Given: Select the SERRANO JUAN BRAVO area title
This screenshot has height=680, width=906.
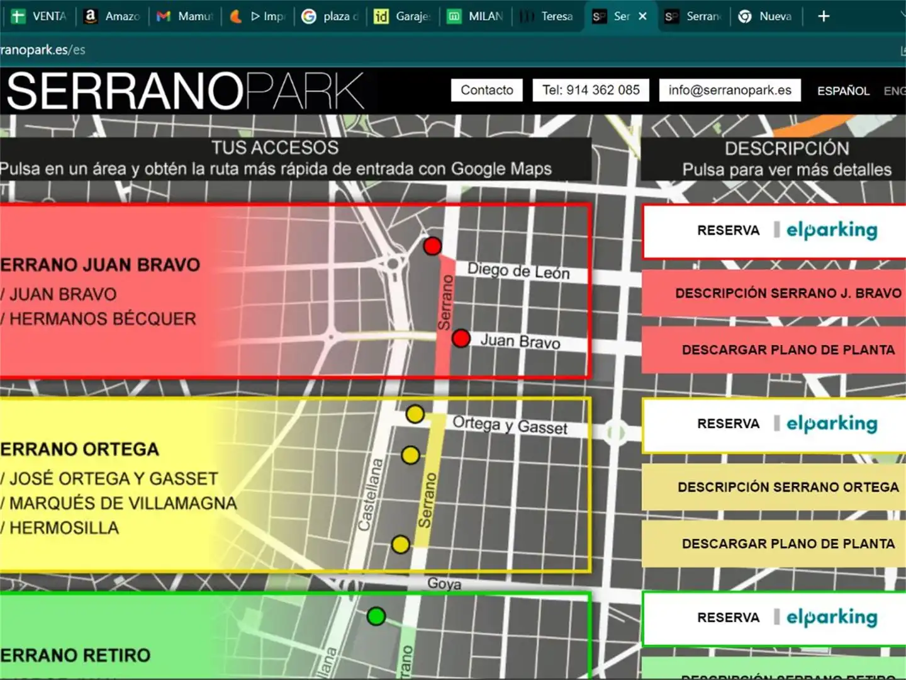Looking at the screenshot, I should (x=100, y=265).
